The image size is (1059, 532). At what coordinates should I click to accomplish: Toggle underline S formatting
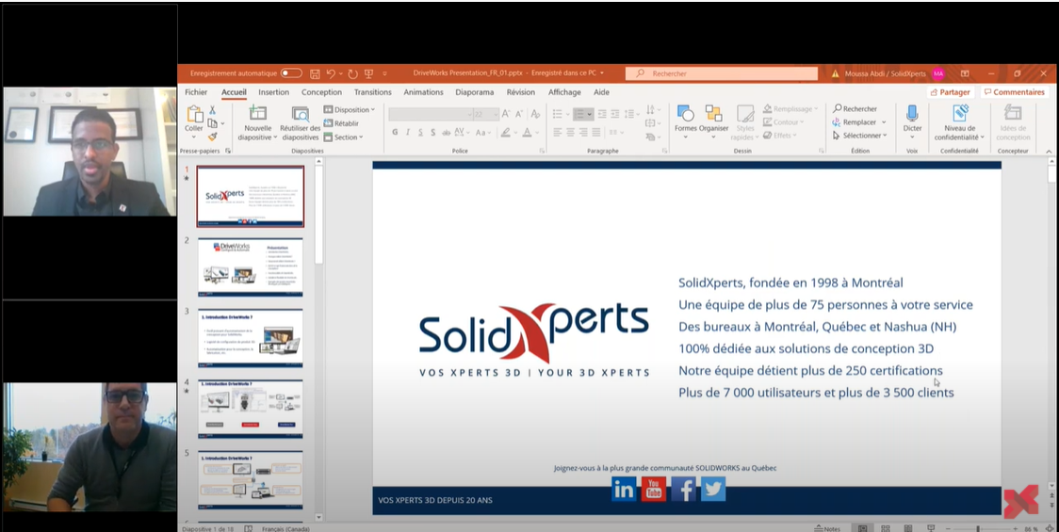(420, 133)
